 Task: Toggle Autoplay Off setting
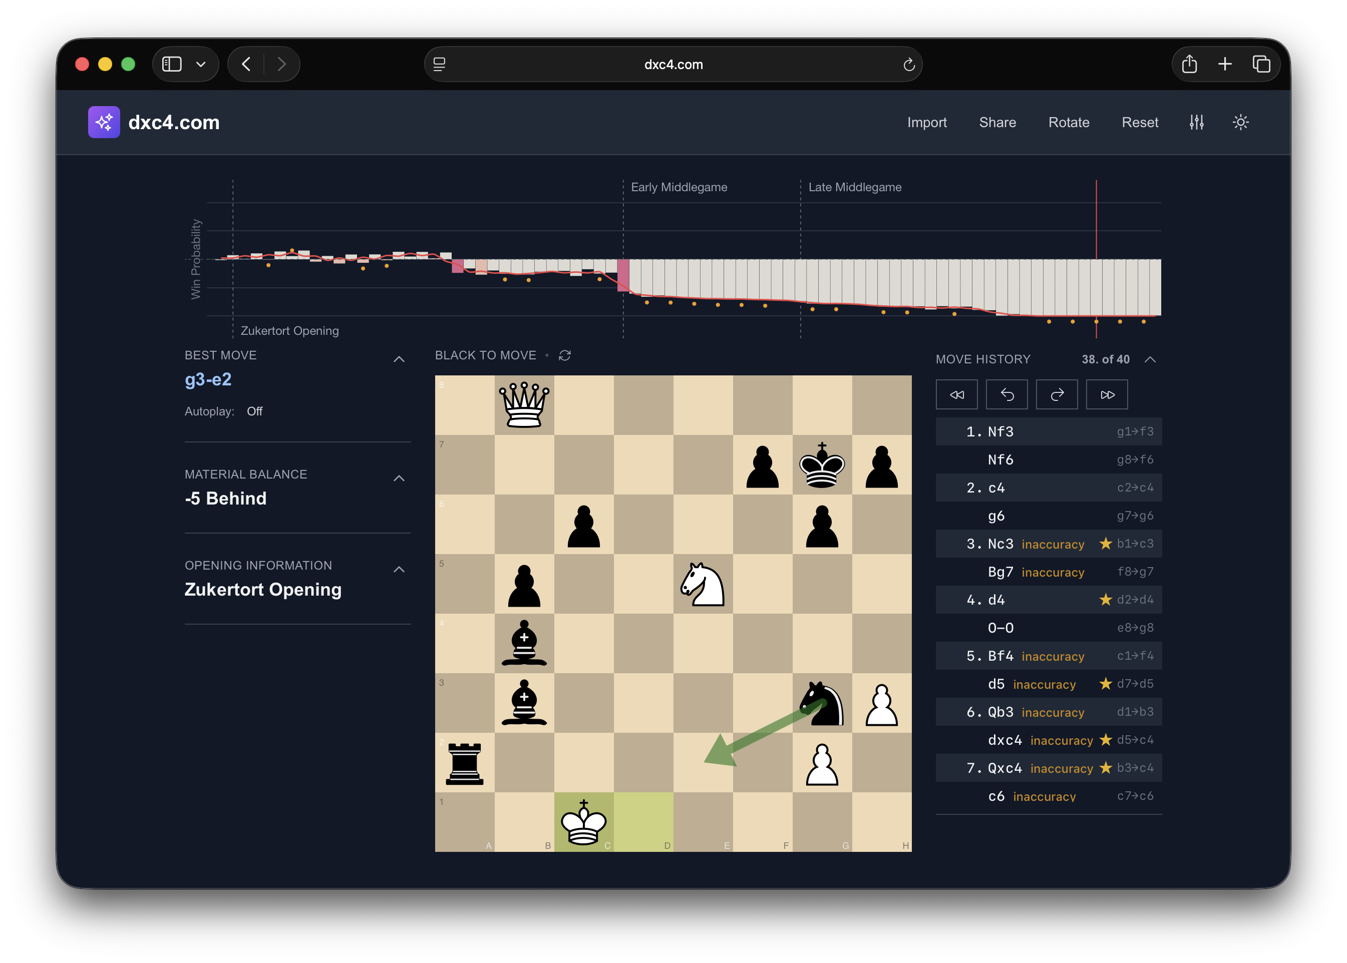click(x=254, y=411)
